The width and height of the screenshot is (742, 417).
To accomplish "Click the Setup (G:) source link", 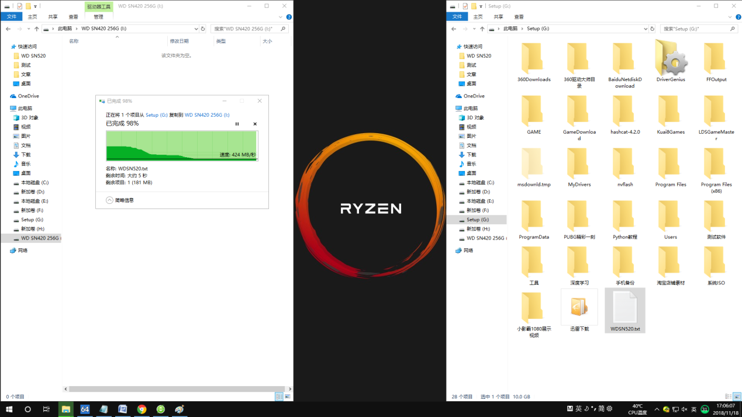I will (x=157, y=115).
